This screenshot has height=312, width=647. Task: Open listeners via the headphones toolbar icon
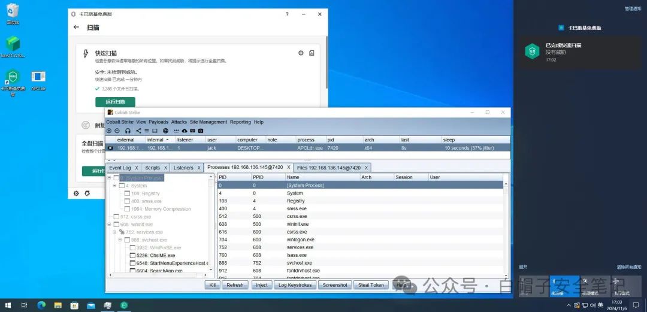point(128,131)
